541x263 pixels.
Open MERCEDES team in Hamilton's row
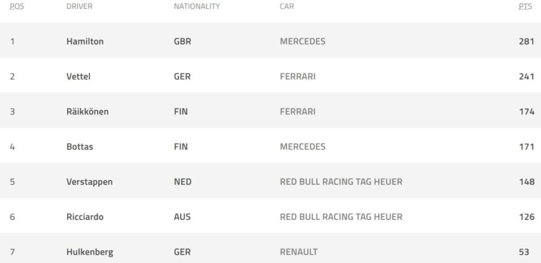[x=303, y=42]
